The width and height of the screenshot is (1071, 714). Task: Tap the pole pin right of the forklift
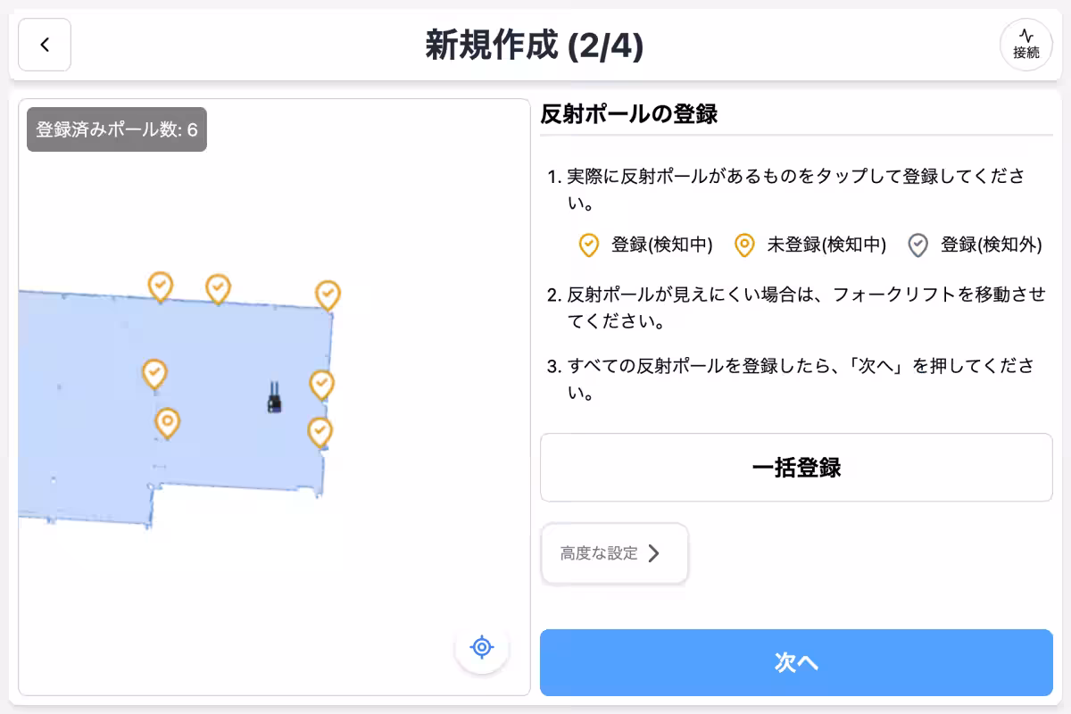pos(320,384)
